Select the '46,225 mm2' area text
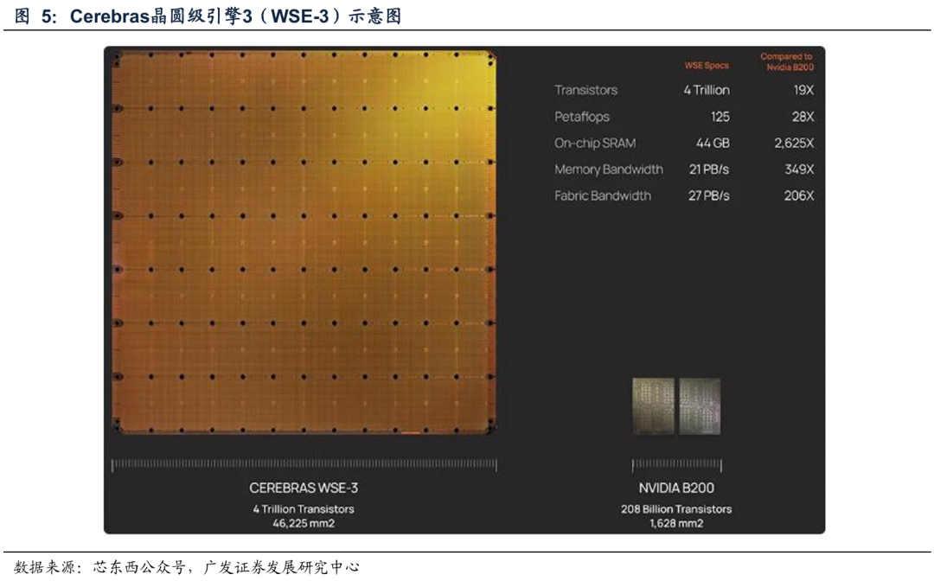934x581 pixels. click(x=304, y=523)
